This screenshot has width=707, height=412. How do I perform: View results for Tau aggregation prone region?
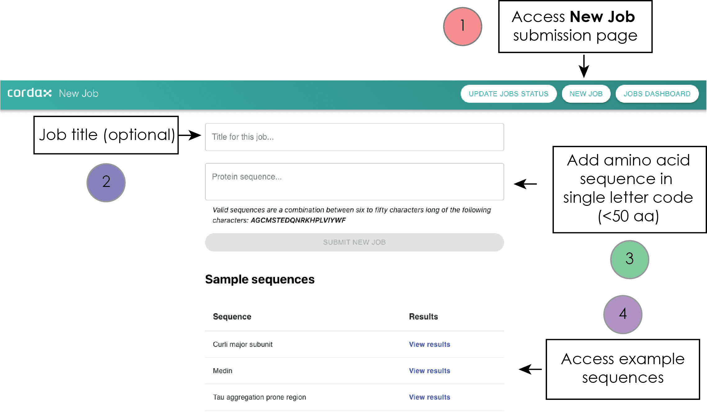click(429, 397)
